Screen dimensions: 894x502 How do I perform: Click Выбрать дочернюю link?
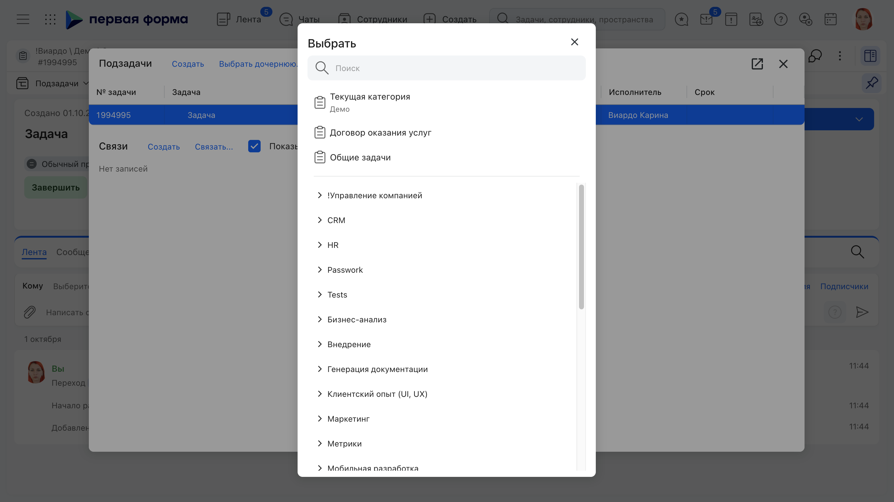point(258,64)
